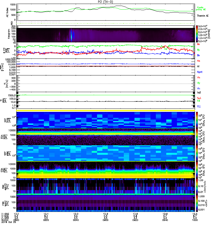Click the 1500 tick on AE Index axis

(x=13, y=5)
